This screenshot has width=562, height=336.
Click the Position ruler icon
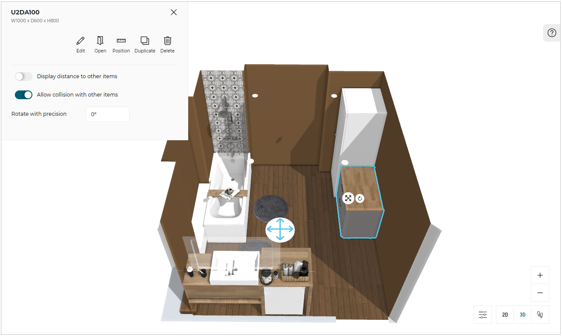point(121,45)
